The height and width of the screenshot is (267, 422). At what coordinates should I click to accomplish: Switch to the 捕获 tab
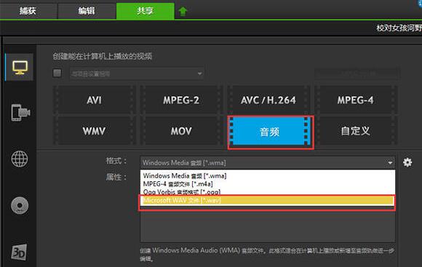pyautogui.click(x=28, y=10)
